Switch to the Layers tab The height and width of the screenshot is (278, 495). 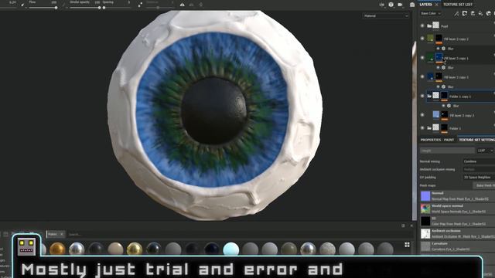pos(425,5)
